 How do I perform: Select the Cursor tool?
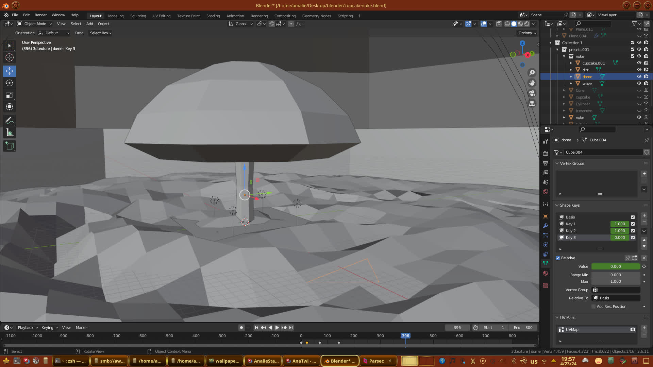coord(10,57)
